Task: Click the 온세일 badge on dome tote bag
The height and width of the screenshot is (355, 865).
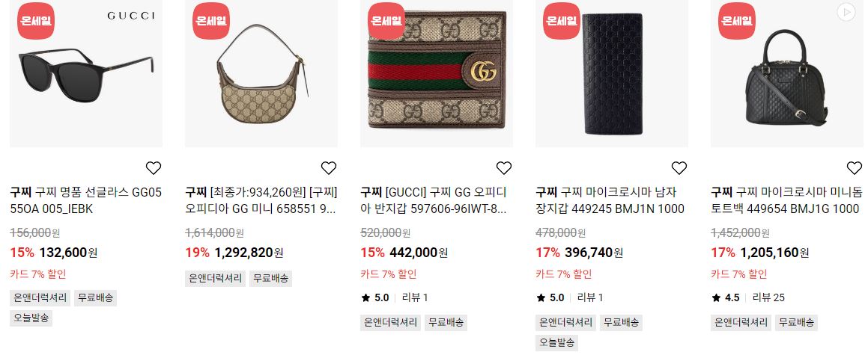Action: point(736,21)
